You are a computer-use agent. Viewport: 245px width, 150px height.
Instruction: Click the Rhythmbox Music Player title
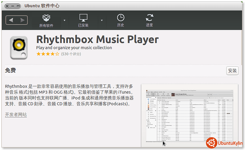point(98,39)
